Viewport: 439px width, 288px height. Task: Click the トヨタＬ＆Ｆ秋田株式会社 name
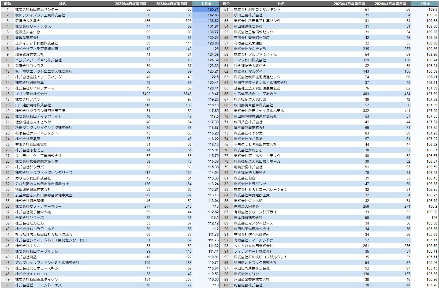[x=255, y=144]
